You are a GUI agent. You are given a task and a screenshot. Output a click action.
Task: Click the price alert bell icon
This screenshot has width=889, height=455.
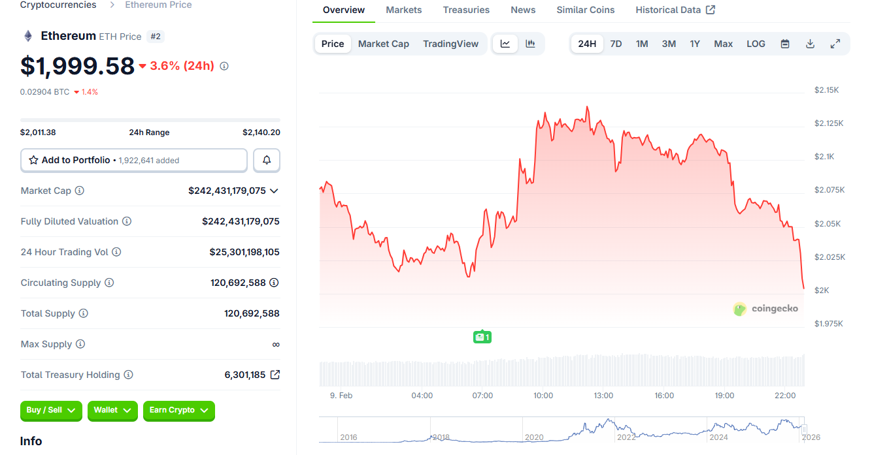tap(267, 160)
